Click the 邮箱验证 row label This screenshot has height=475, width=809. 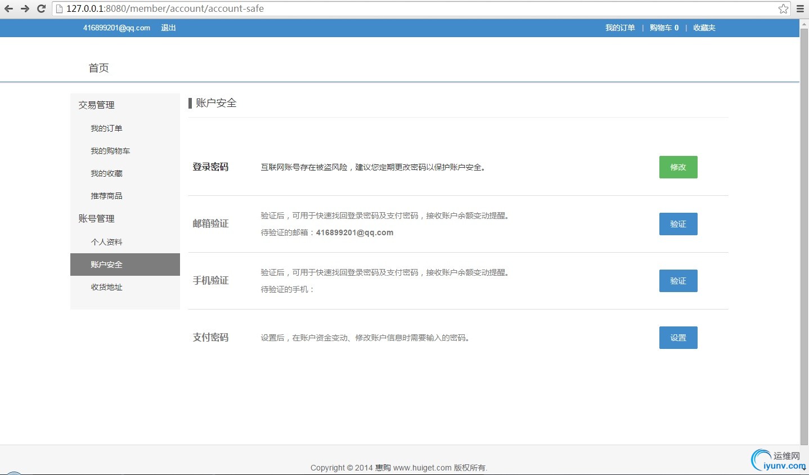[210, 224]
